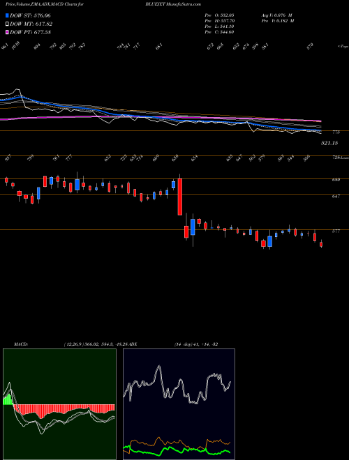Click the white DOW MT legend swatch

point(8,24)
